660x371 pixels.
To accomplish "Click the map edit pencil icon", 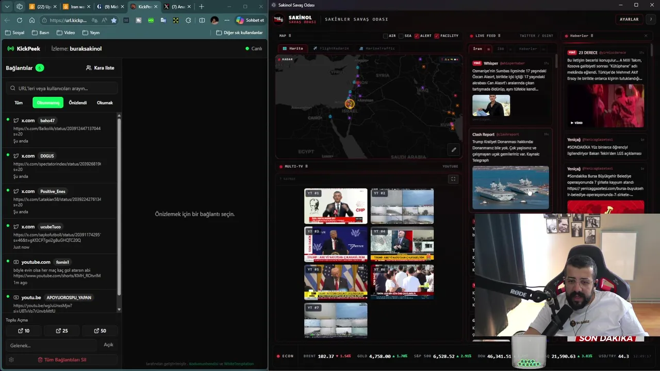I will (454, 150).
